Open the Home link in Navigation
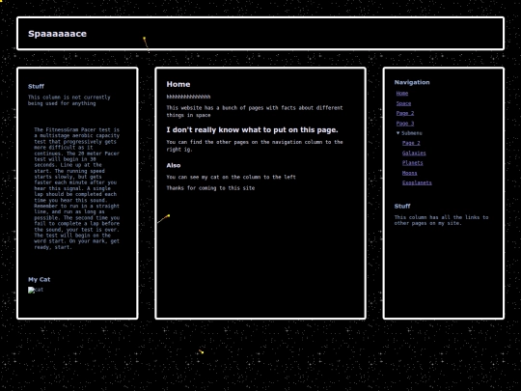 click(402, 94)
